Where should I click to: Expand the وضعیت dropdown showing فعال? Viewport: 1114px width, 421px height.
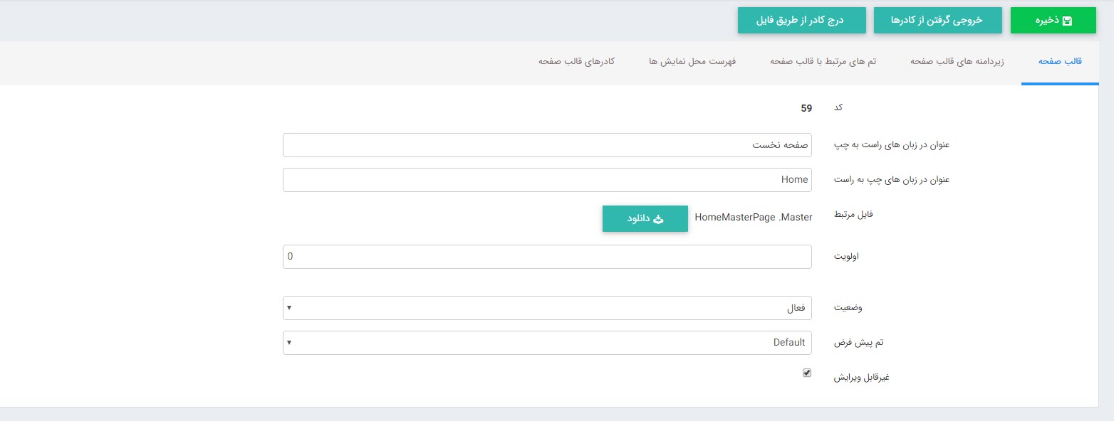click(x=547, y=308)
